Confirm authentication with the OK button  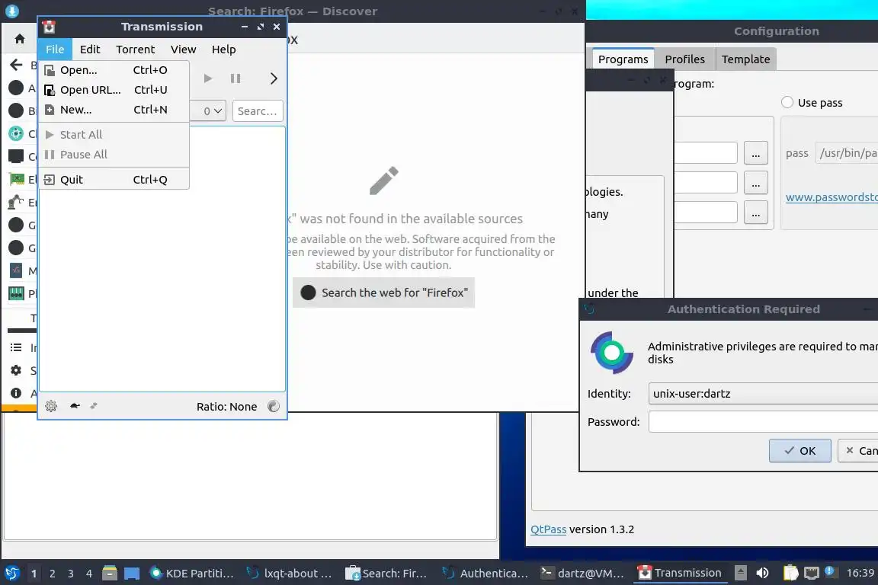pyautogui.click(x=799, y=451)
